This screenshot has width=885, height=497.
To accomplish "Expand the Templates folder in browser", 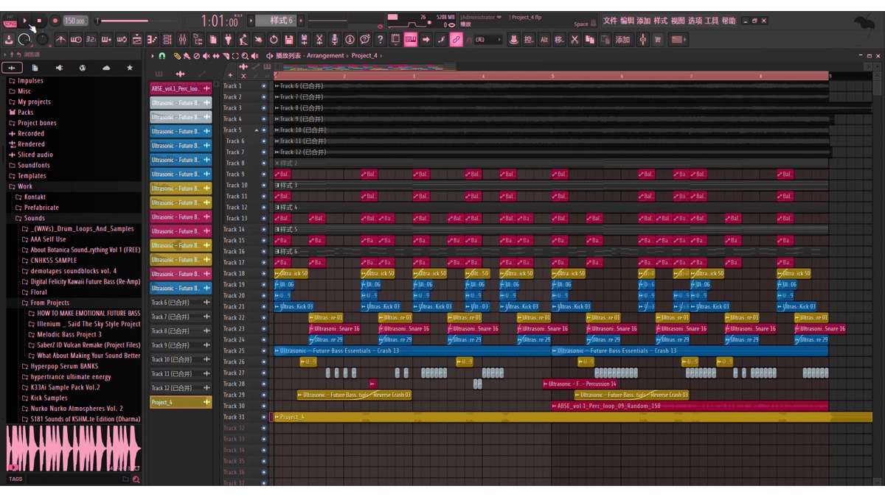I will (x=32, y=176).
